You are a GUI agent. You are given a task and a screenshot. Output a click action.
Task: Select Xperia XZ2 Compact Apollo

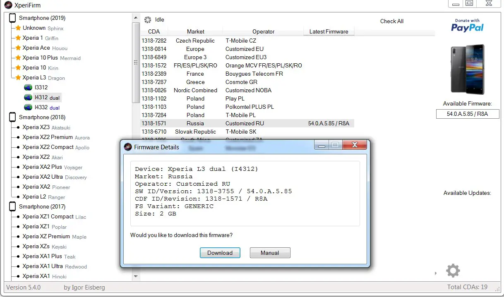[56, 147]
